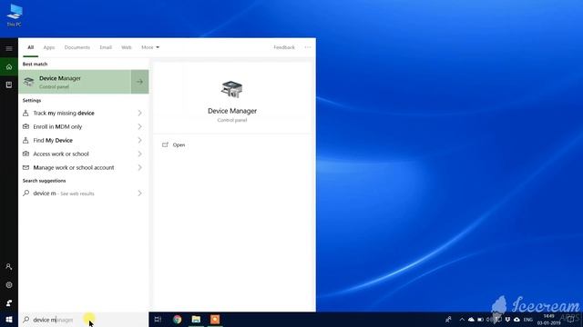Open the More dropdown in search tabs
Image resolution: width=583 pixels, height=327 pixels.
pos(150,47)
